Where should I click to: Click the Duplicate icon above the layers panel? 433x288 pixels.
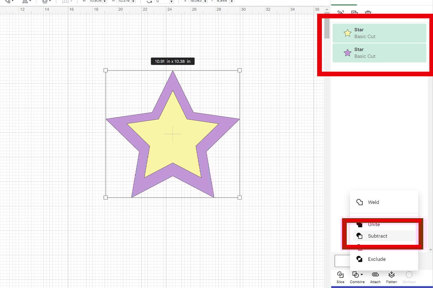354,13
